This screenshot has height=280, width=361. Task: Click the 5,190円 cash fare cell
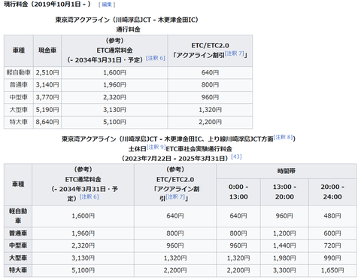point(47,110)
